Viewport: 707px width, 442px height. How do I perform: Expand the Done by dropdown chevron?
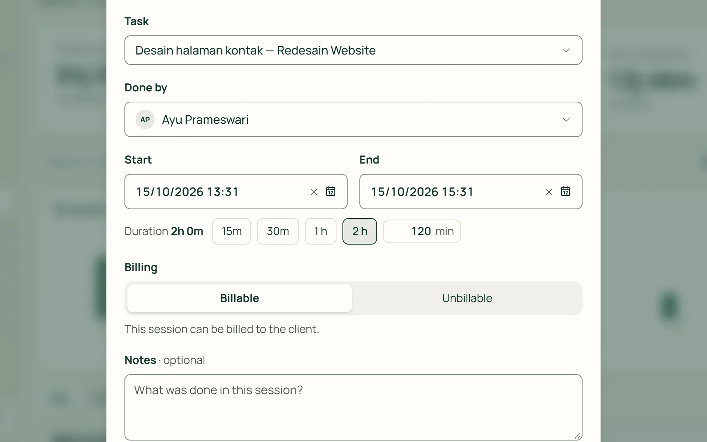tap(566, 120)
